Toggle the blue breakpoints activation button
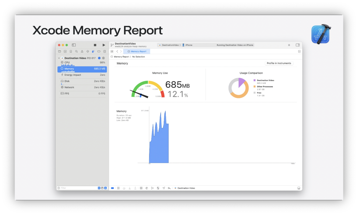 pos(112,188)
